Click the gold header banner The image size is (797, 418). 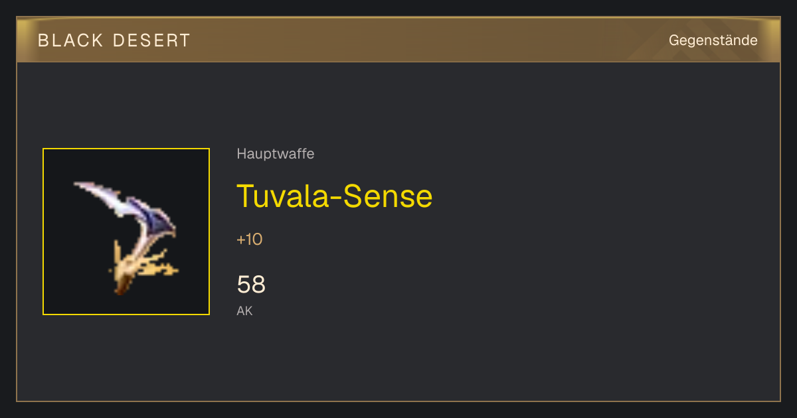[398, 40]
